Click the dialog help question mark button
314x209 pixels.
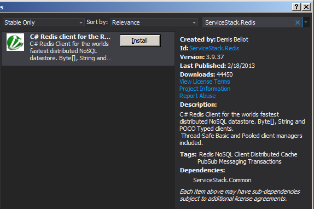[x=296, y=7]
